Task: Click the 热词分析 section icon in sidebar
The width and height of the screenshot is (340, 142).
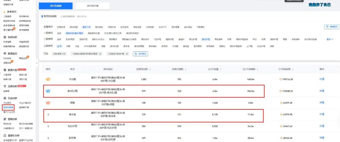Action: pyautogui.click(x=4, y=37)
